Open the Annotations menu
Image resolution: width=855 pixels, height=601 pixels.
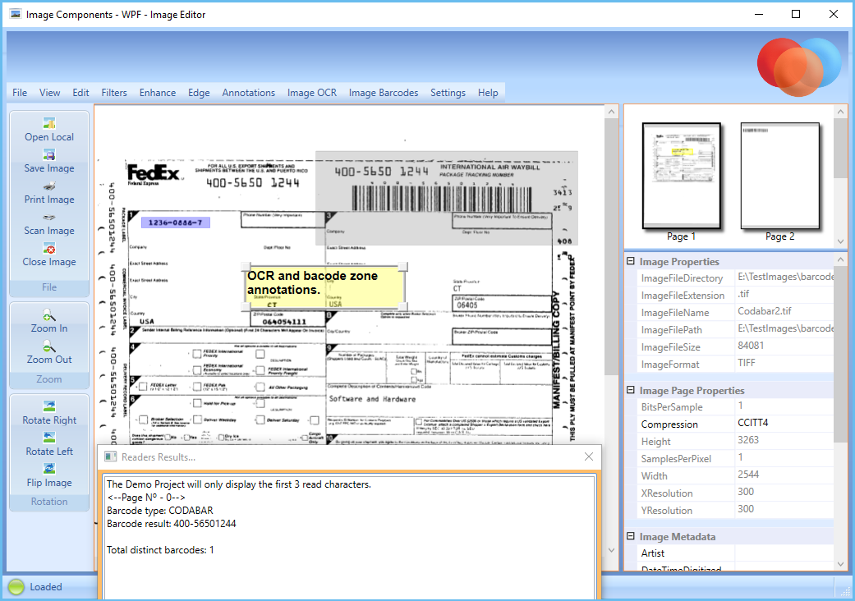coord(249,93)
